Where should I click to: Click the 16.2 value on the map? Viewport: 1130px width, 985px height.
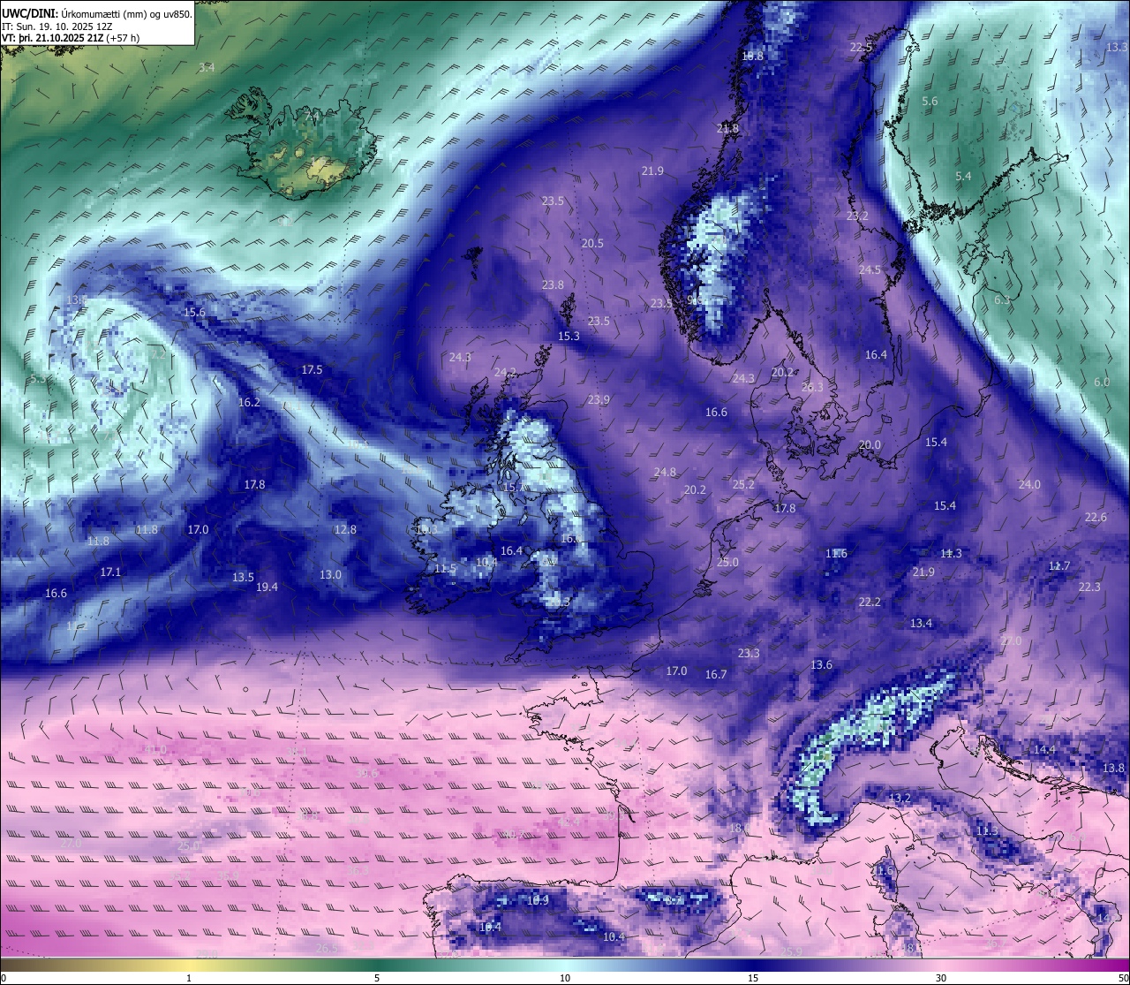(x=249, y=402)
